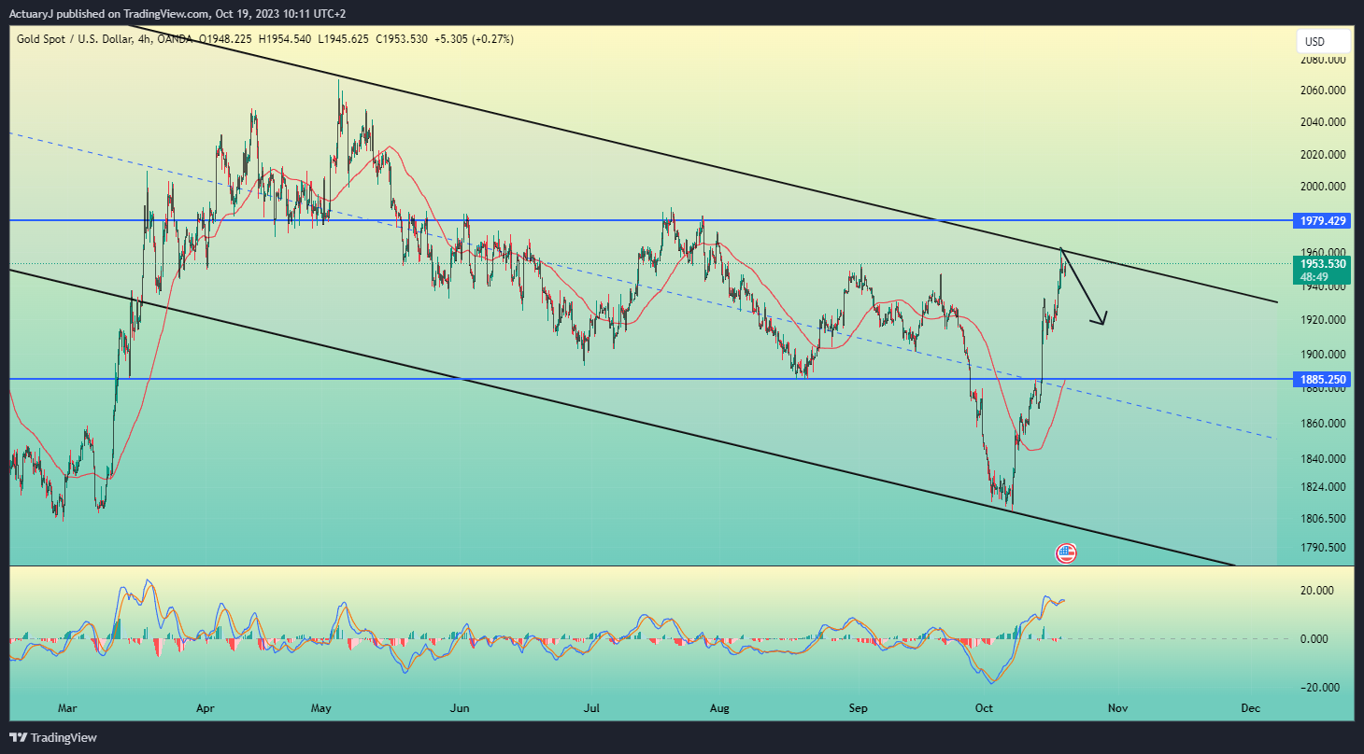1364x754 pixels.
Task: Click the Jul label on time axis
Action: click(x=591, y=708)
